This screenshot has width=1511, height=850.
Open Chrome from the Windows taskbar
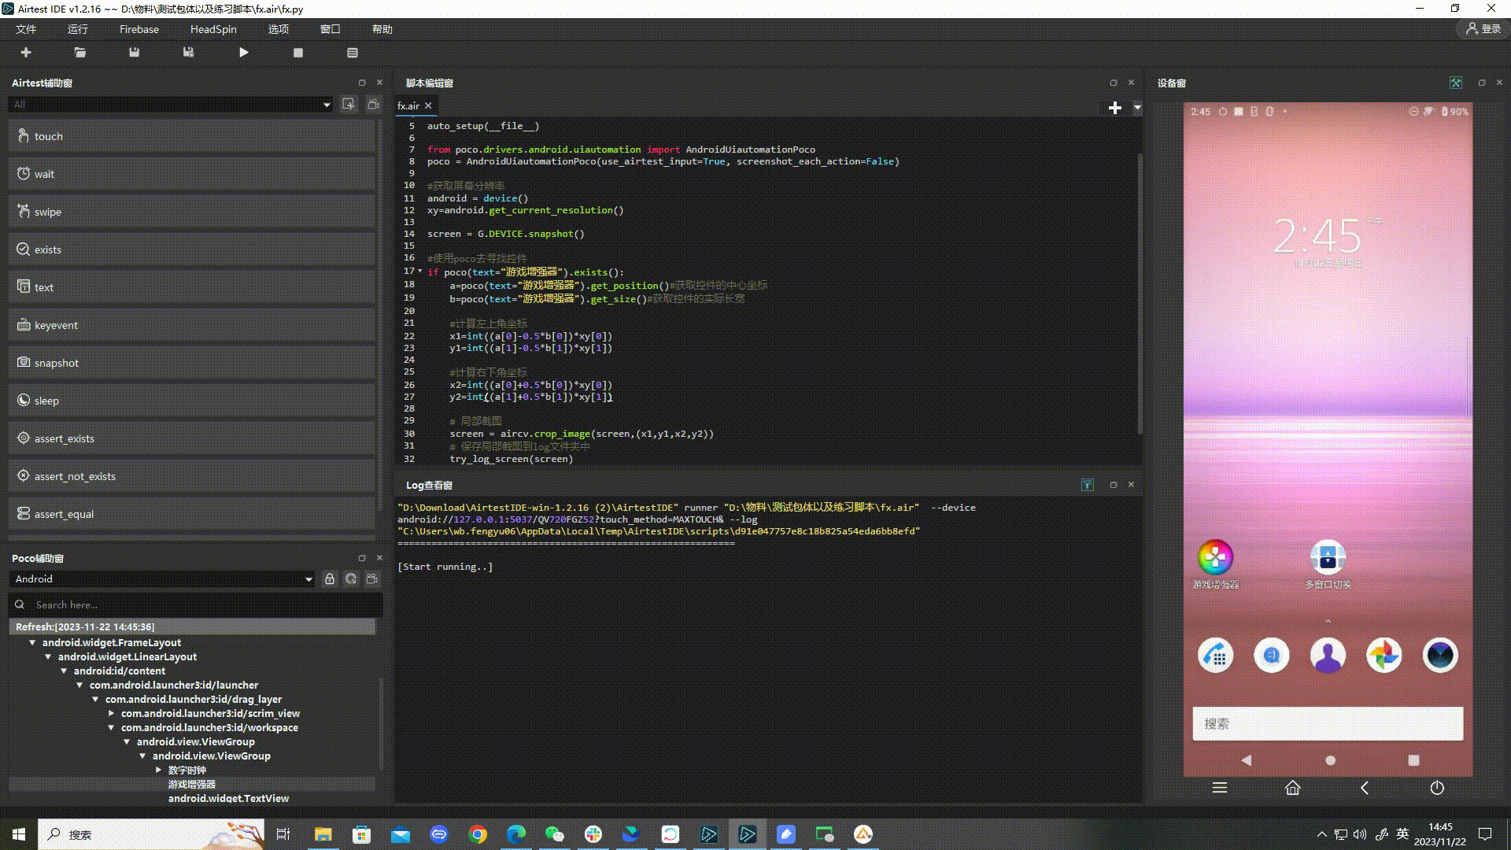(477, 834)
